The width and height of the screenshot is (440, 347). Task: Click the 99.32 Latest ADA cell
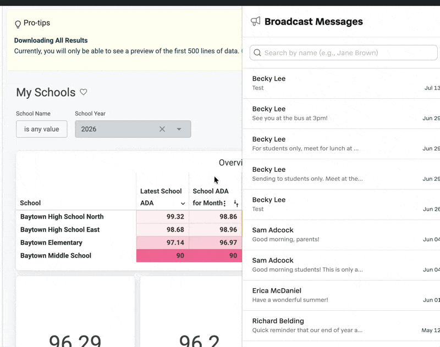(x=162, y=216)
